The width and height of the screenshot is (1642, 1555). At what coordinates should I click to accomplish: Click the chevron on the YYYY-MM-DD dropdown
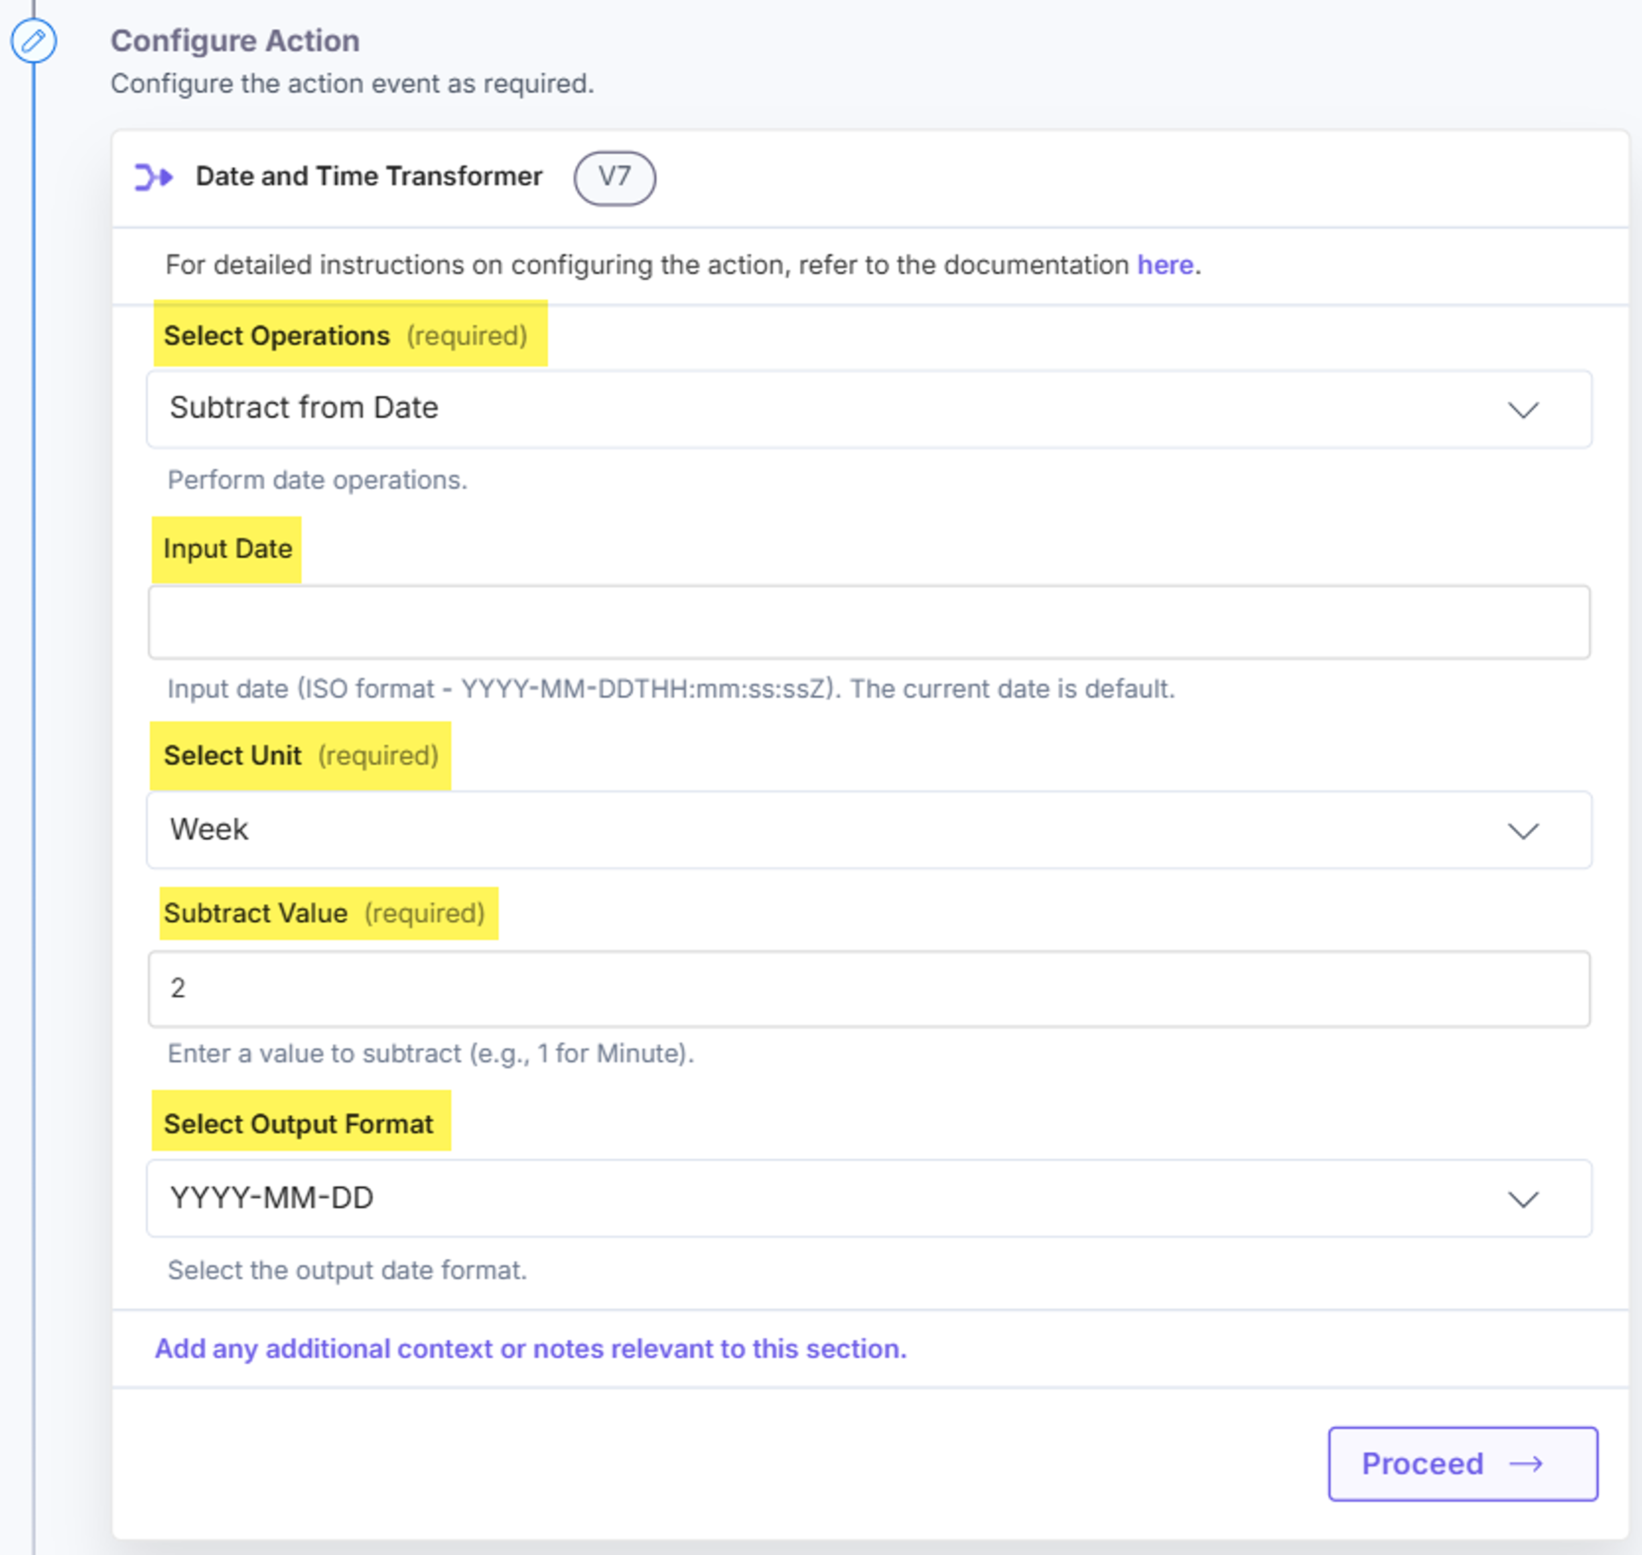point(1523,1199)
